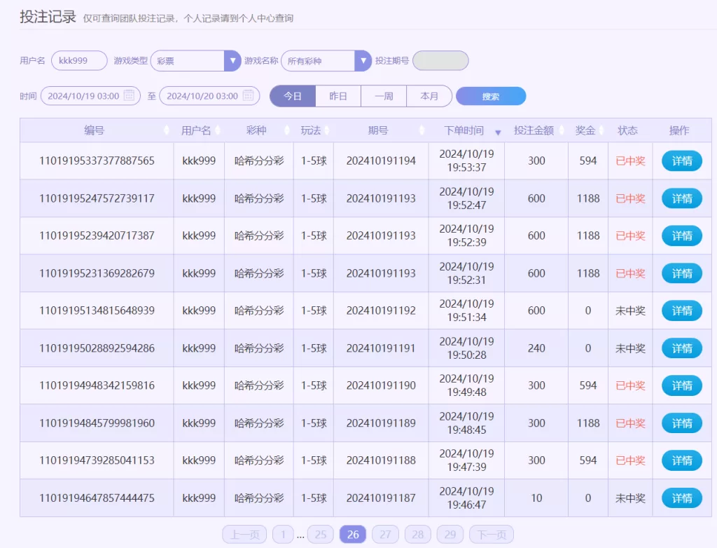Image resolution: width=717 pixels, height=548 pixels.
Task: Sort table by 用户名 column arrows
Action: click(x=218, y=130)
